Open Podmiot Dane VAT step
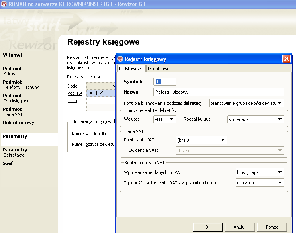This screenshot has height=233, width=296. point(13,112)
